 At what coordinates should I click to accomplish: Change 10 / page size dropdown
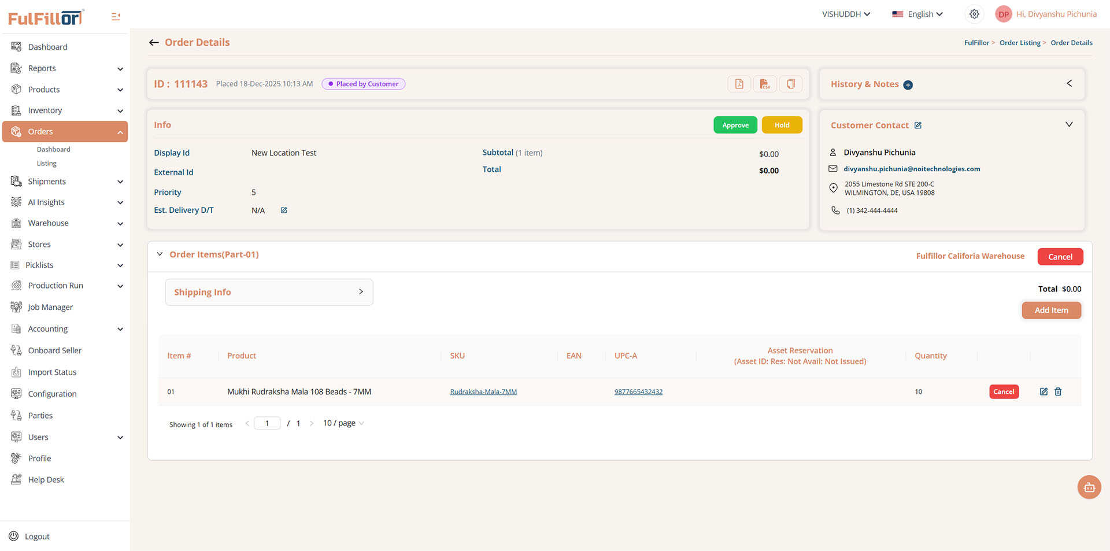(x=343, y=423)
